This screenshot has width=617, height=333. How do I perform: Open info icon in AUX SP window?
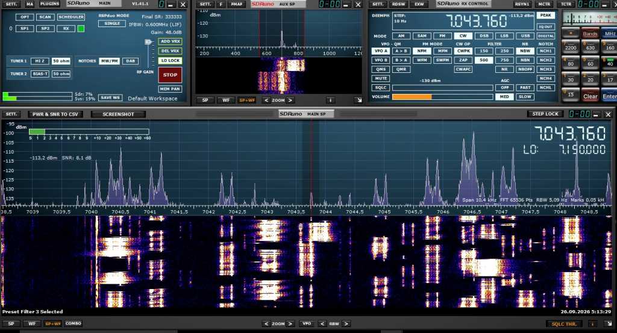pyautogui.click(x=331, y=100)
